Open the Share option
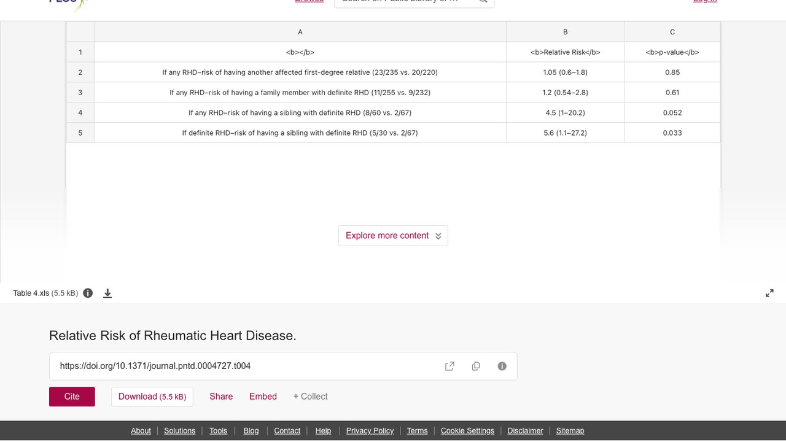This screenshot has height=442, width=786. (x=221, y=397)
